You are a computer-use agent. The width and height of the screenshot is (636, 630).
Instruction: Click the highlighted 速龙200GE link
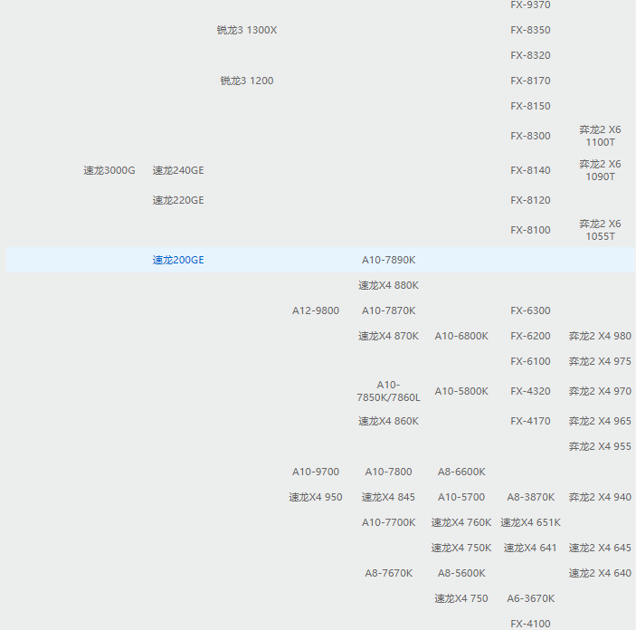178,260
